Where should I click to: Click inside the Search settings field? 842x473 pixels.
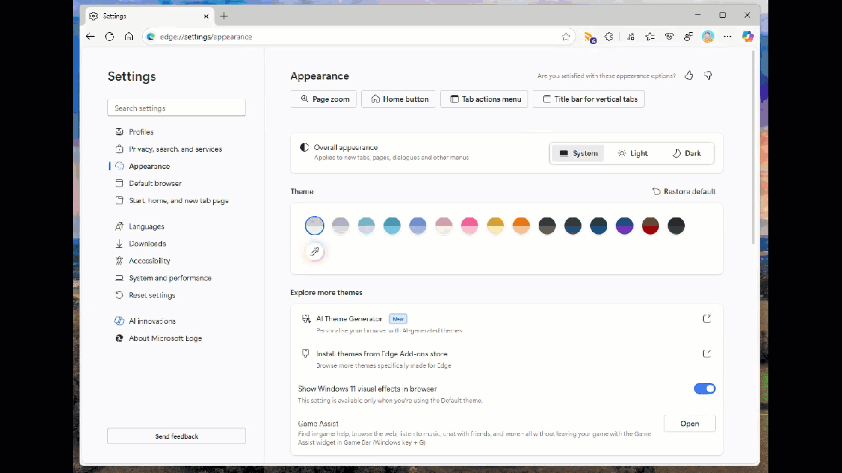point(176,108)
